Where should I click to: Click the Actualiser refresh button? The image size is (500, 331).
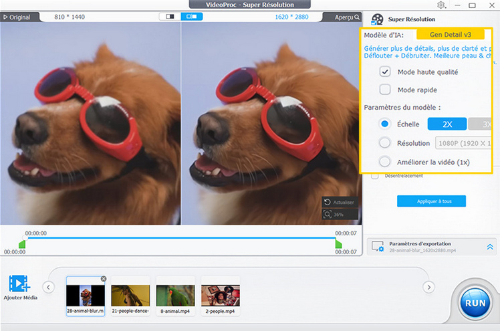(340, 202)
